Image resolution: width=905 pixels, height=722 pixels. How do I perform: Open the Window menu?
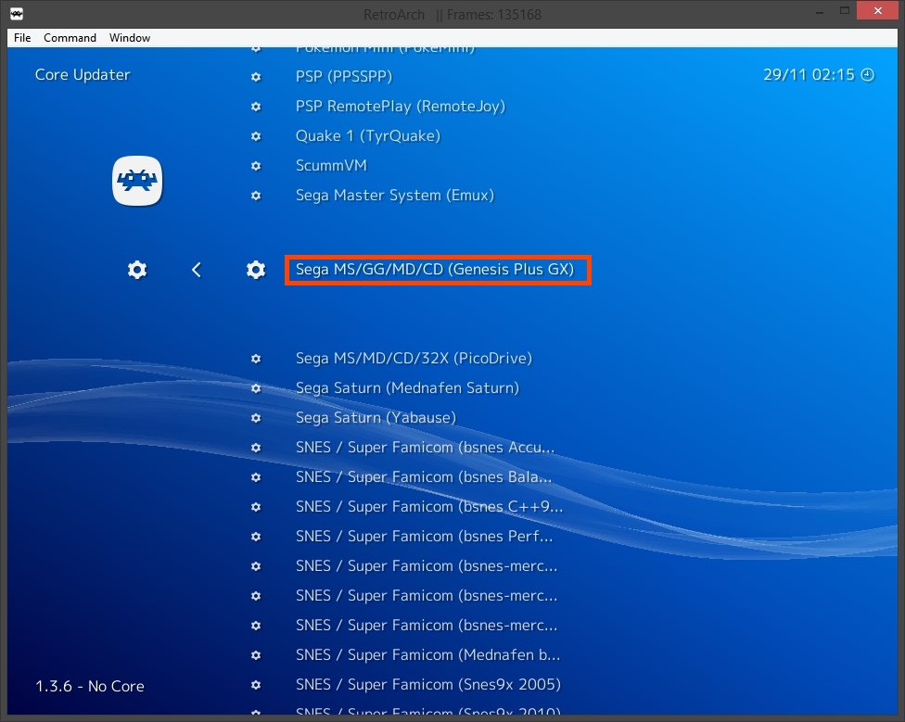[x=130, y=37]
